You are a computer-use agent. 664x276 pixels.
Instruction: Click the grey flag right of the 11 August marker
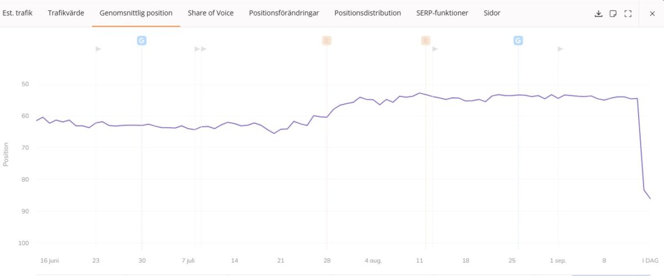tap(435, 49)
